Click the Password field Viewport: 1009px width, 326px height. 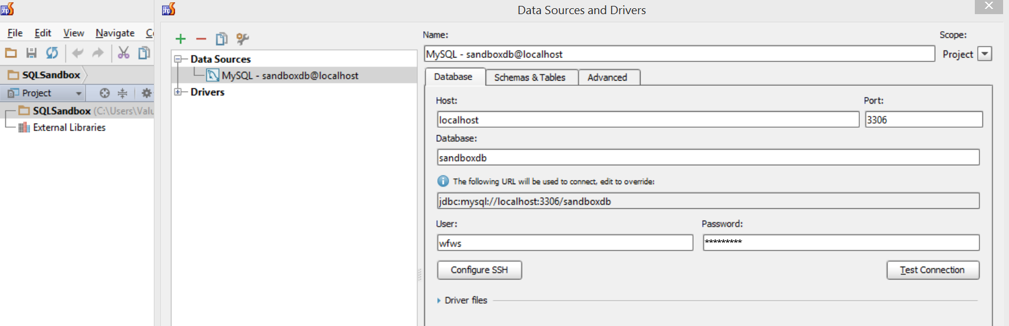click(x=841, y=242)
